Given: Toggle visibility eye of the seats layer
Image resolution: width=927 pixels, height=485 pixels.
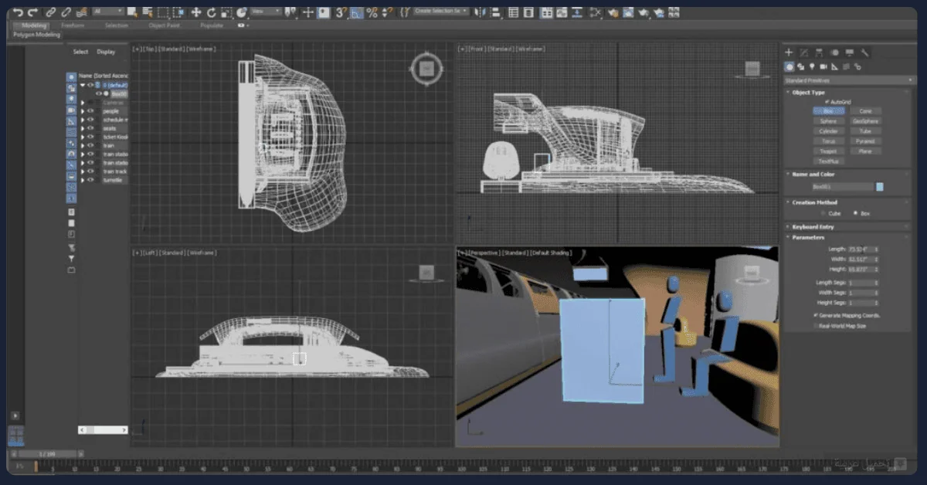Looking at the screenshot, I should [90, 129].
